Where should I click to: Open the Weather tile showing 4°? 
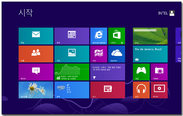click(72, 90)
